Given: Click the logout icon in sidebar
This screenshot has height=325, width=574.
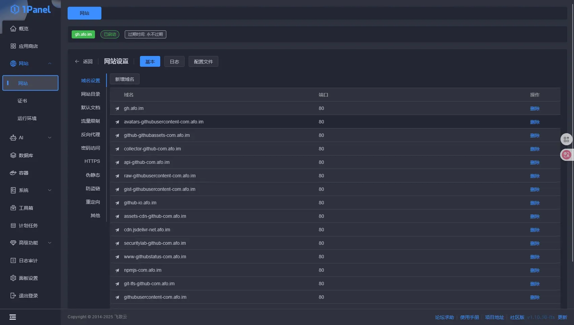Looking at the screenshot, I should (13, 296).
